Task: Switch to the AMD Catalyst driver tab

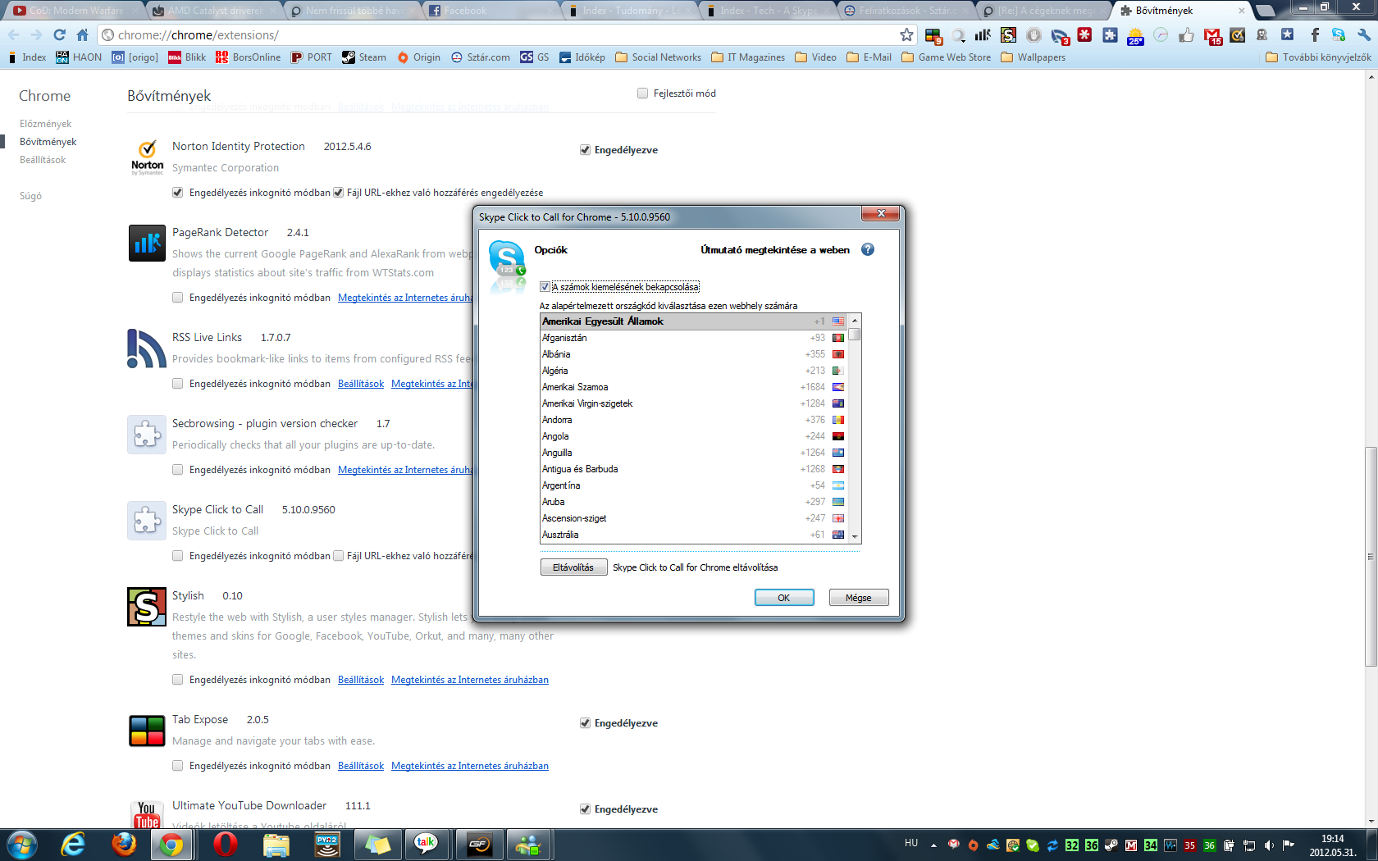Action: coord(213,11)
